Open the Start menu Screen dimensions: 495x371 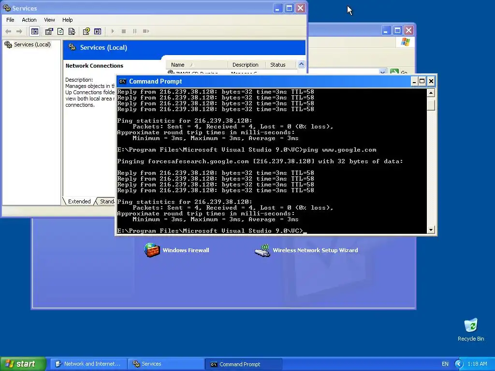(23, 364)
